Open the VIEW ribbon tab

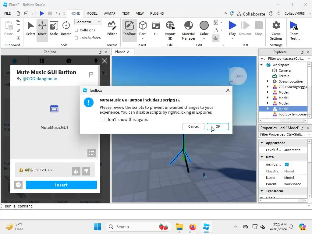click(140, 13)
